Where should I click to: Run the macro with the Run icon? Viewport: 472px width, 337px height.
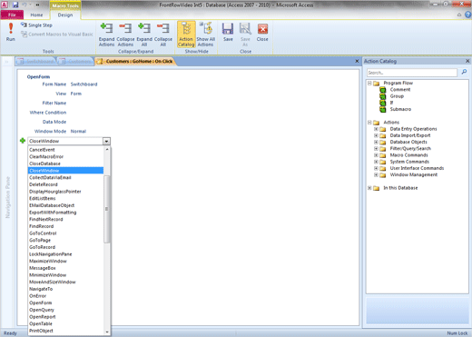tap(11, 32)
